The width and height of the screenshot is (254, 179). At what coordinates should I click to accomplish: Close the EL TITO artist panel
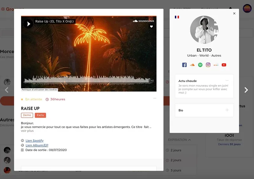click(234, 14)
